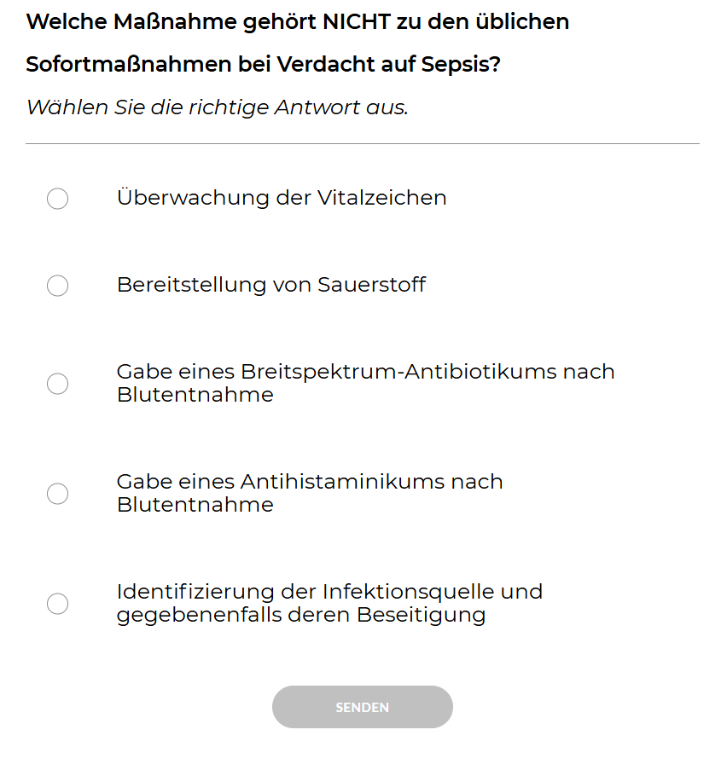Click the word 'Sepsis?' in the heading
This screenshot has width=727, height=776.
pos(461,64)
